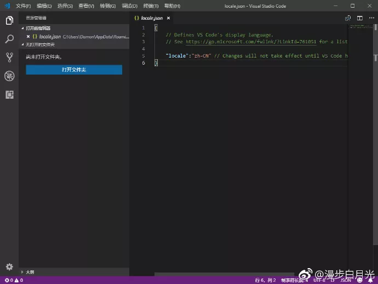Click the closing brace on line 6
The image size is (378, 284).
(x=156, y=63)
